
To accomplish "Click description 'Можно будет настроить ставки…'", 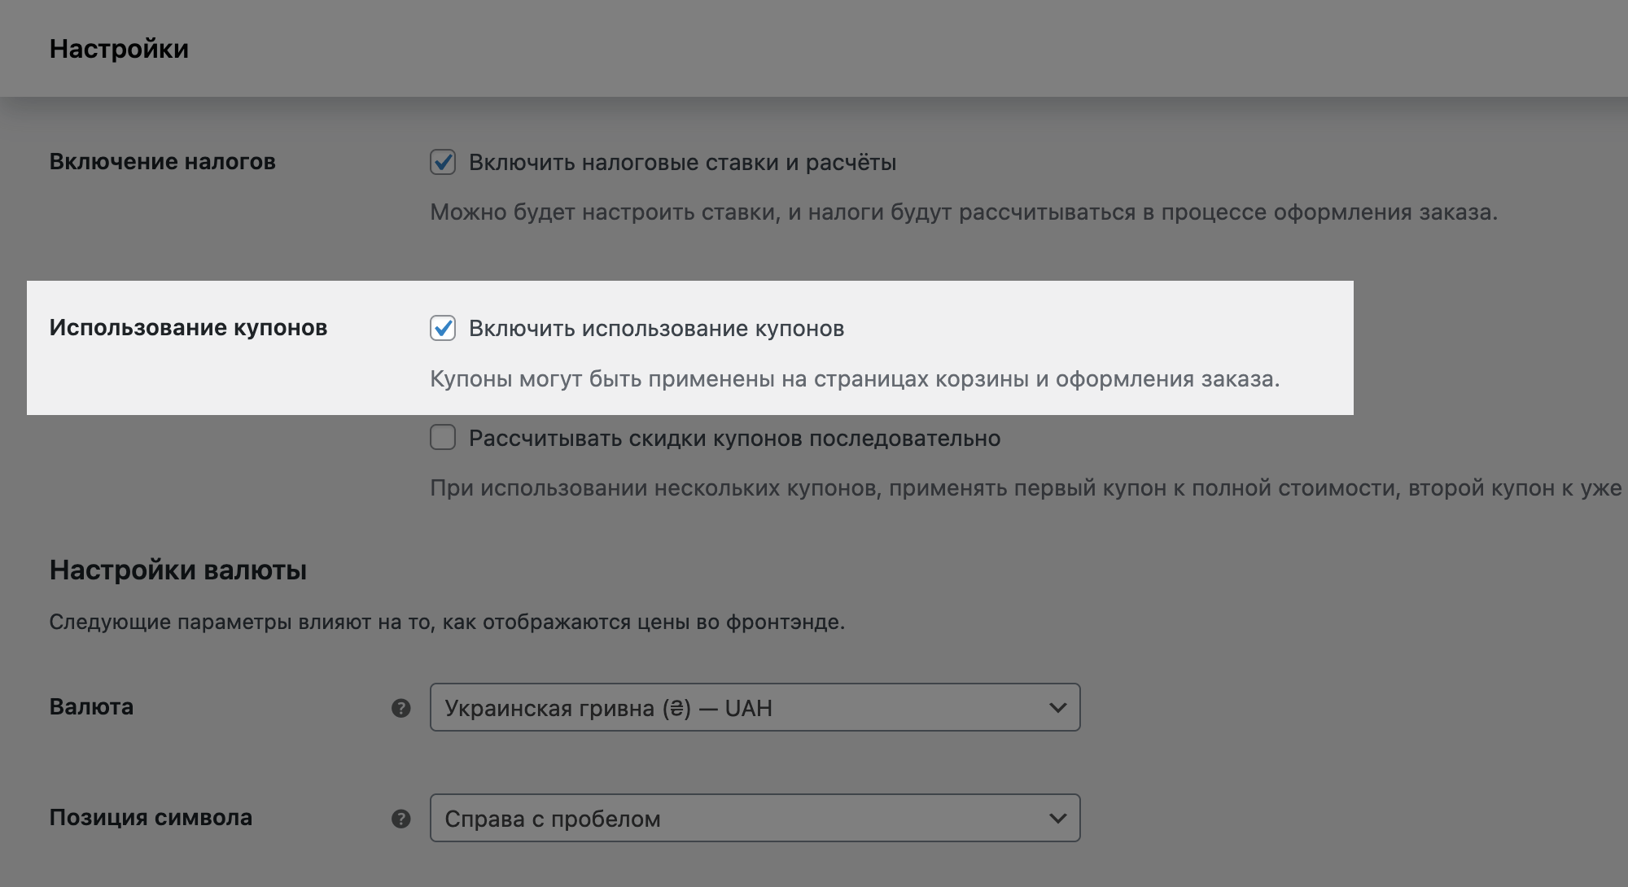I will click(x=964, y=212).
